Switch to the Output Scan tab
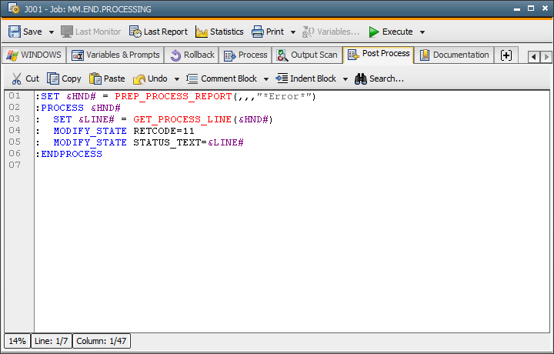 (x=307, y=55)
